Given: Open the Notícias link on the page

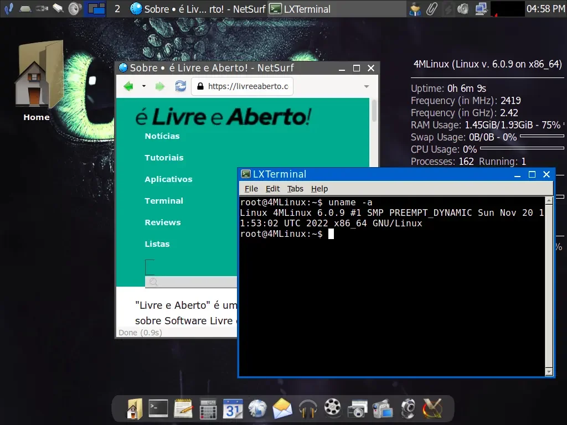Looking at the screenshot, I should point(162,136).
